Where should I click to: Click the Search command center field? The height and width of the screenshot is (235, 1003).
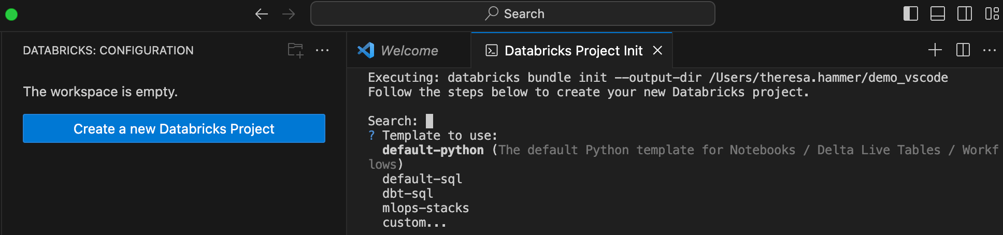[513, 14]
